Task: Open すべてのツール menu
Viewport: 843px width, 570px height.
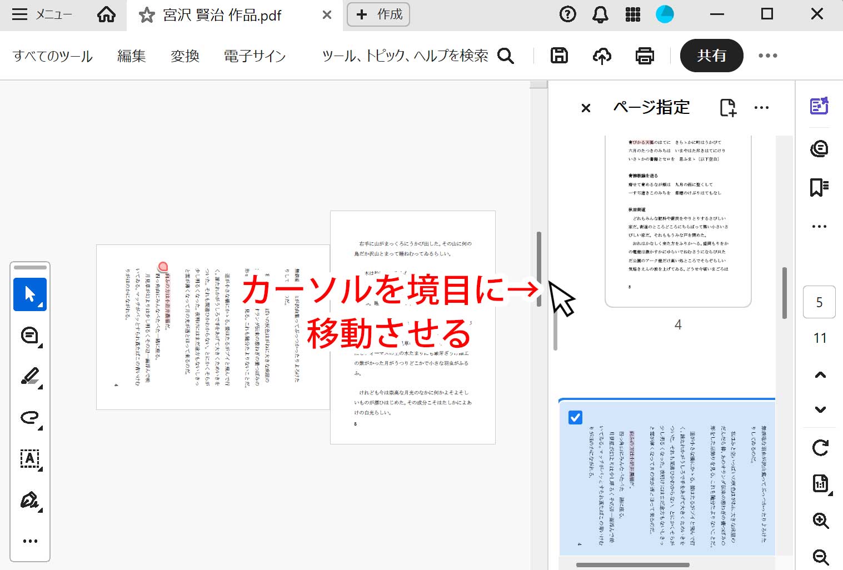Action: coord(53,56)
